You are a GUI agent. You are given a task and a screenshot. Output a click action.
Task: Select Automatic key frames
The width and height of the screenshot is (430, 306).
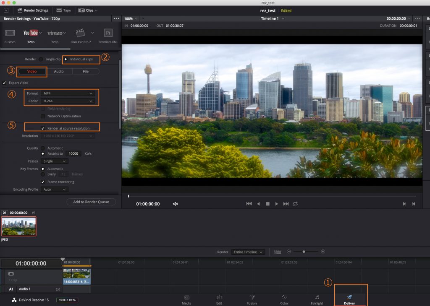point(43,169)
